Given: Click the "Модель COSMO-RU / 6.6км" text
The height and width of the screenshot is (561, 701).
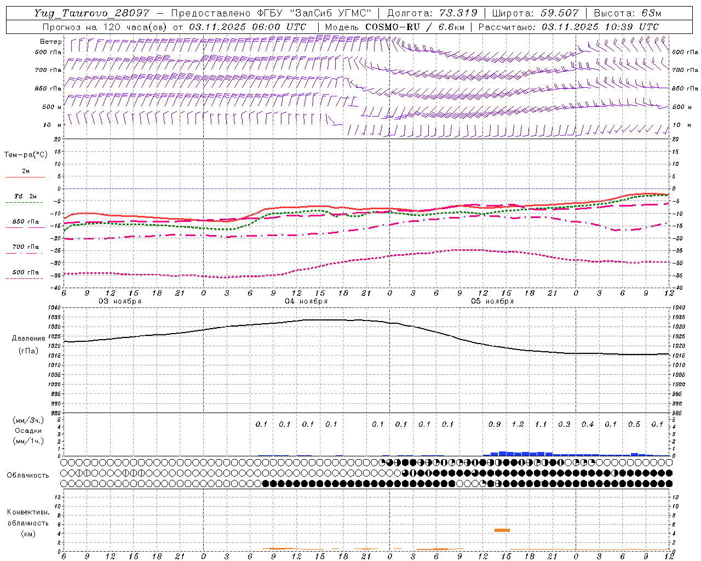Looking at the screenshot, I should click(x=394, y=27).
